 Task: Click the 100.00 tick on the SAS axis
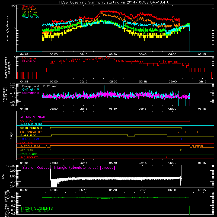tap(11, 166)
